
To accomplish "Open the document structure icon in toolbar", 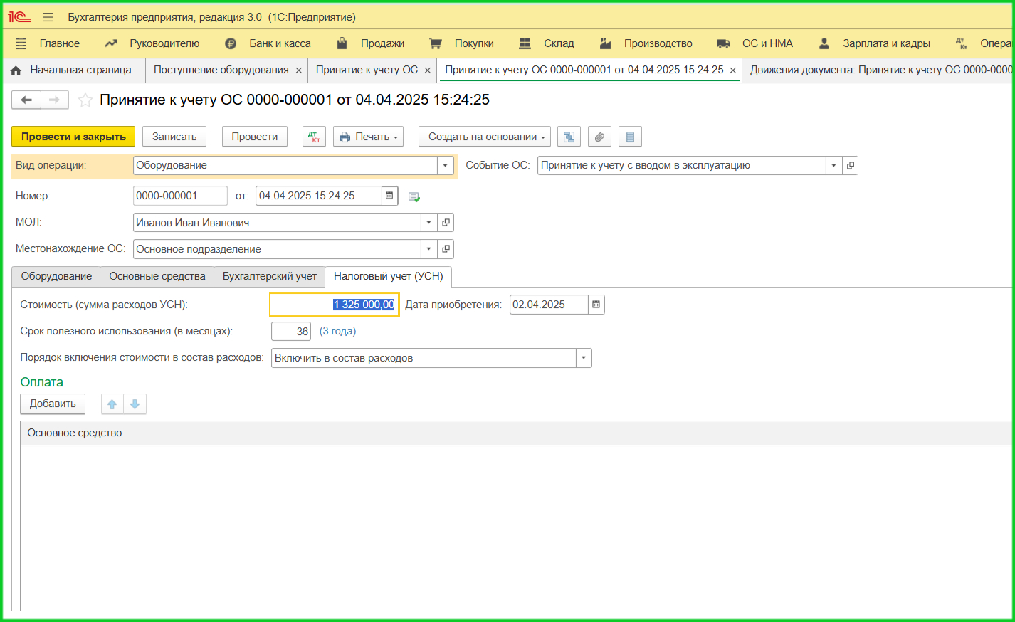I will 569,137.
